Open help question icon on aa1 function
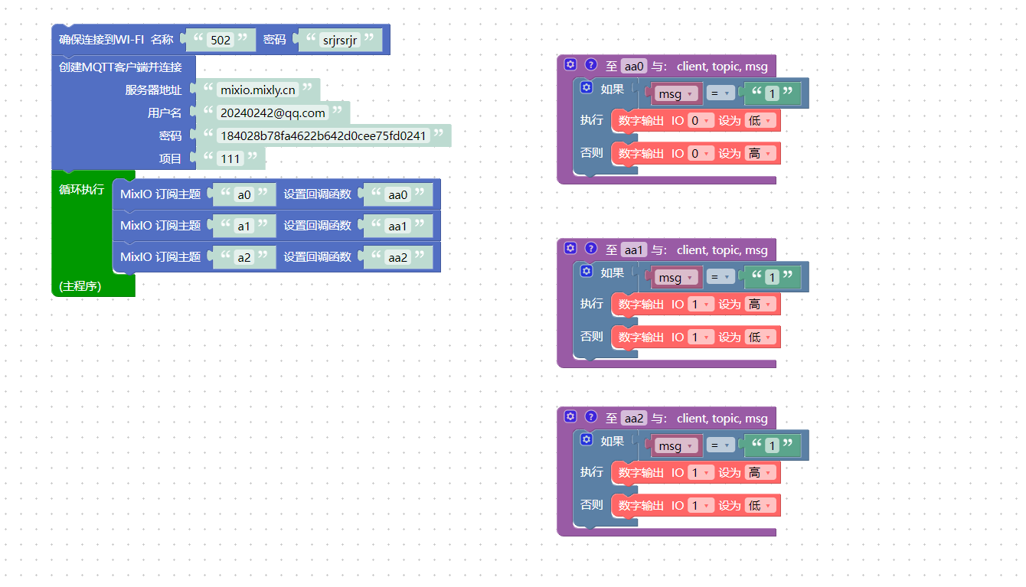Viewport: 1026px width, 587px height. (x=590, y=249)
